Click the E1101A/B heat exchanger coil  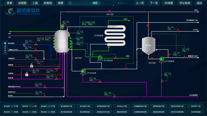pos(115,35)
